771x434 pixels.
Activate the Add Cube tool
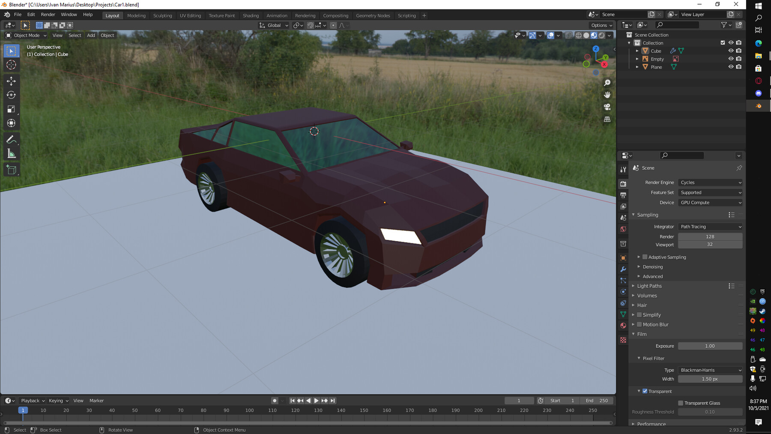coord(12,169)
